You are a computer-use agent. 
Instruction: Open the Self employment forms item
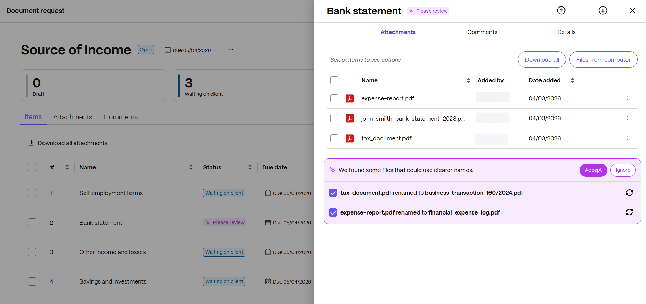[111, 193]
